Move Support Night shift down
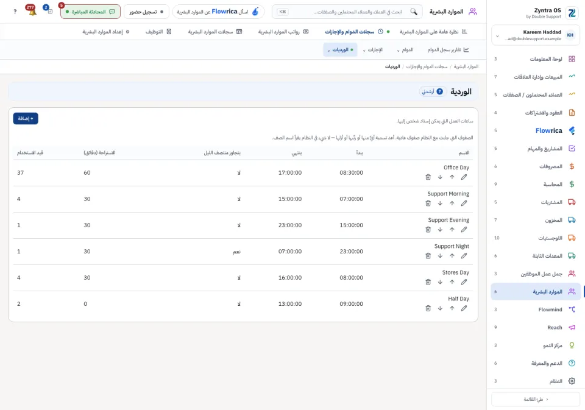 coord(440,256)
